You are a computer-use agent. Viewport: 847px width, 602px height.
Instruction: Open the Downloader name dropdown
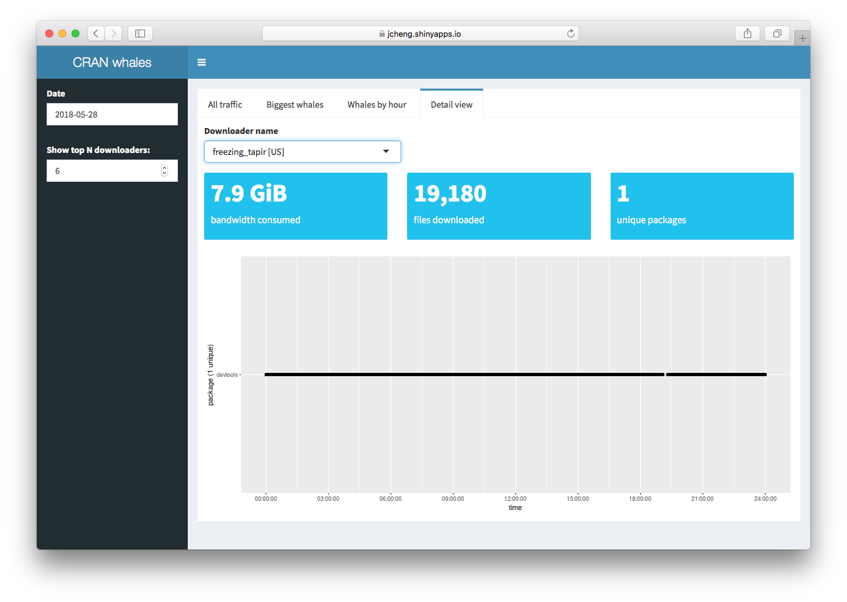click(385, 152)
